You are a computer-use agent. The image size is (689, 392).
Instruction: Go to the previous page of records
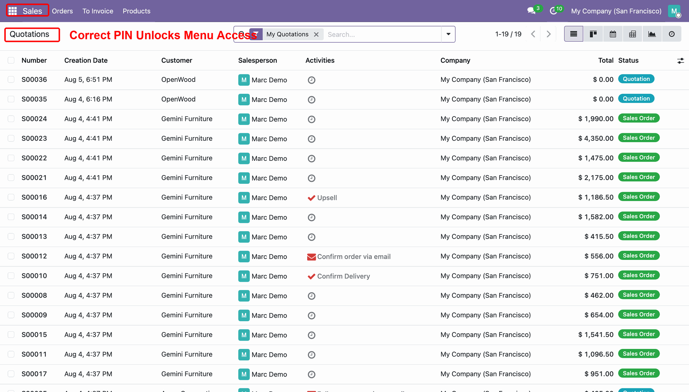coord(533,34)
